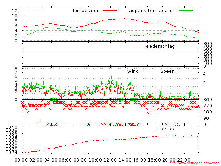
Task: Click the 12:00 time axis label
Action: point(110,160)
